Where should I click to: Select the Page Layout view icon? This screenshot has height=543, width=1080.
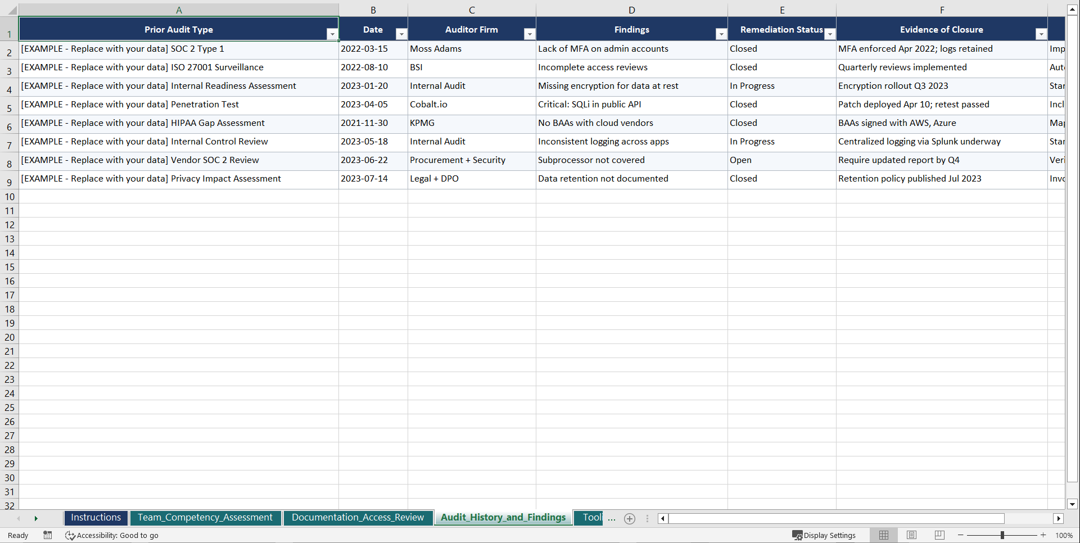(x=911, y=535)
